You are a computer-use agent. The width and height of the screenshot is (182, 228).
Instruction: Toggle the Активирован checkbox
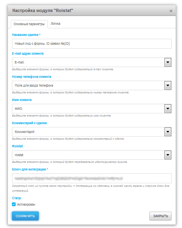(x=14, y=204)
